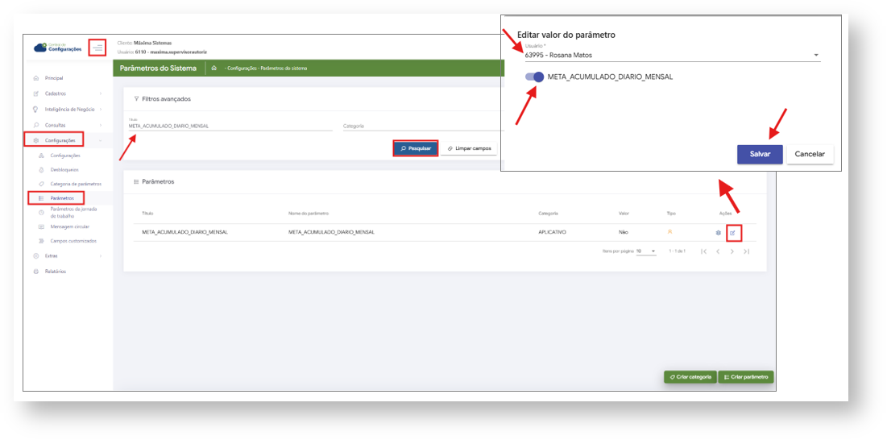Open the Usuário dropdown with Rosana Matos
The image size is (887, 440).
pyautogui.click(x=672, y=55)
